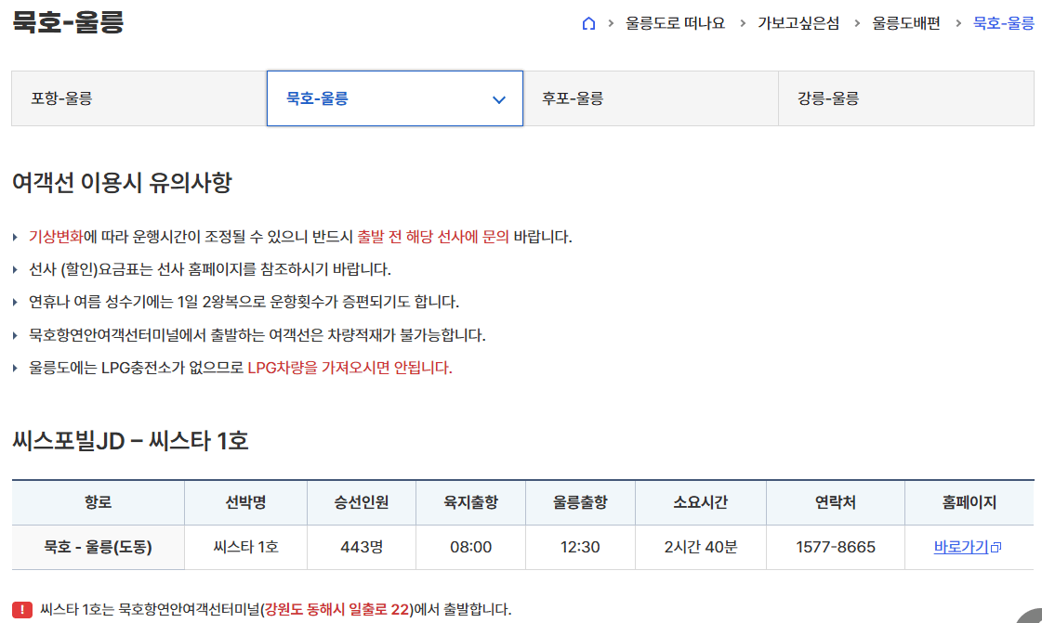Switch to the 강릉-울릉 tab
The width and height of the screenshot is (1042, 623).
pos(906,98)
